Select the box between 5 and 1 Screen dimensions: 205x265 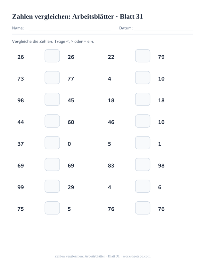(x=143, y=143)
